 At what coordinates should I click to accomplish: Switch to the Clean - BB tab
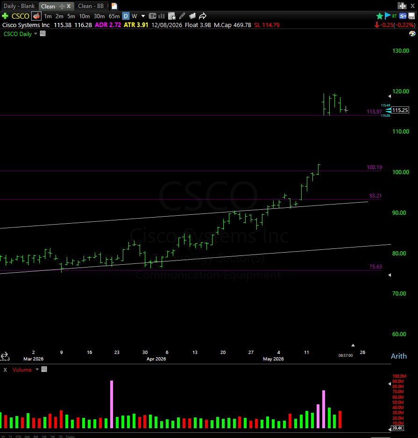coord(91,6)
